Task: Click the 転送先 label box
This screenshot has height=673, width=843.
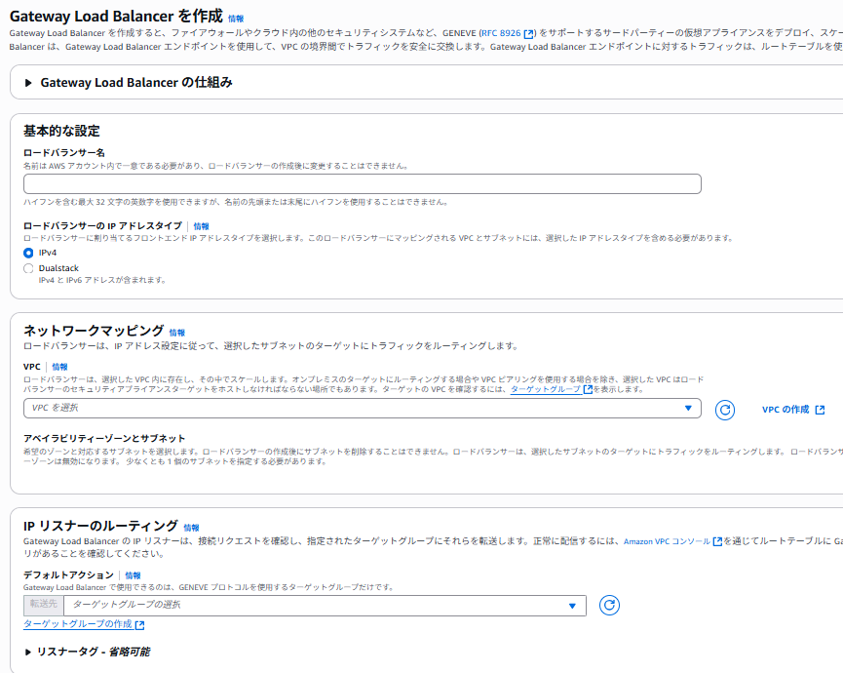Action: tap(44, 605)
